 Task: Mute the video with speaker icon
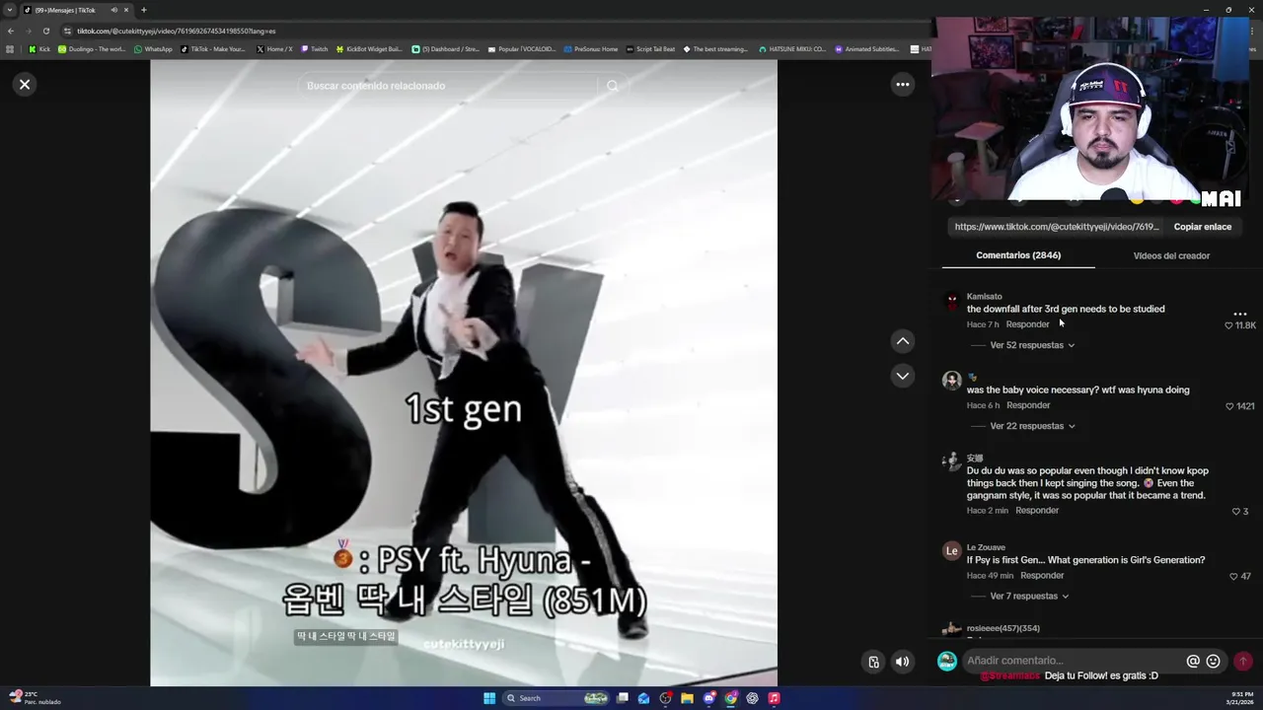coord(902,662)
